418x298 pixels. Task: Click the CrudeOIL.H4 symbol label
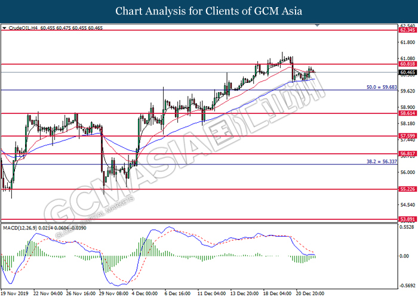click(23, 28)
